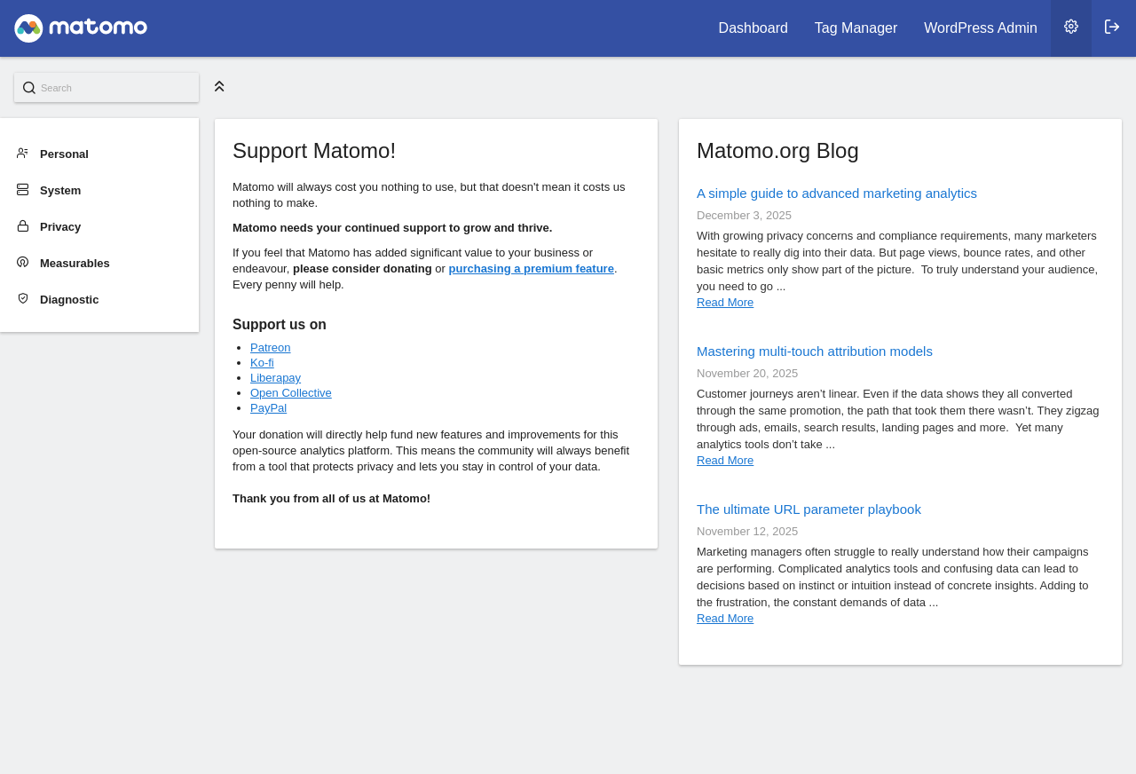Click the Personal menu user icon
Viewport: 1136px width, 774px height.
point(23,154)
